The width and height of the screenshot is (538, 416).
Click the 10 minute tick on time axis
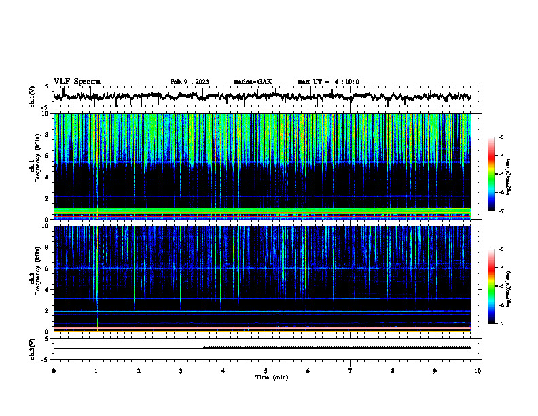[478, 371]
